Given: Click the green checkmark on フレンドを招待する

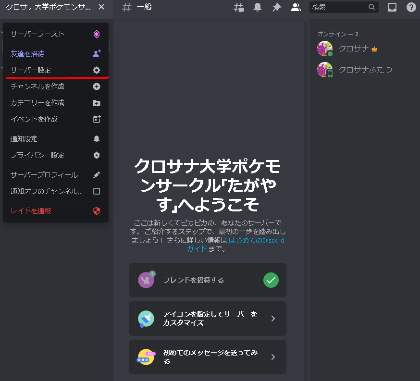Looking at the screenshot, I should pos(271,280).
